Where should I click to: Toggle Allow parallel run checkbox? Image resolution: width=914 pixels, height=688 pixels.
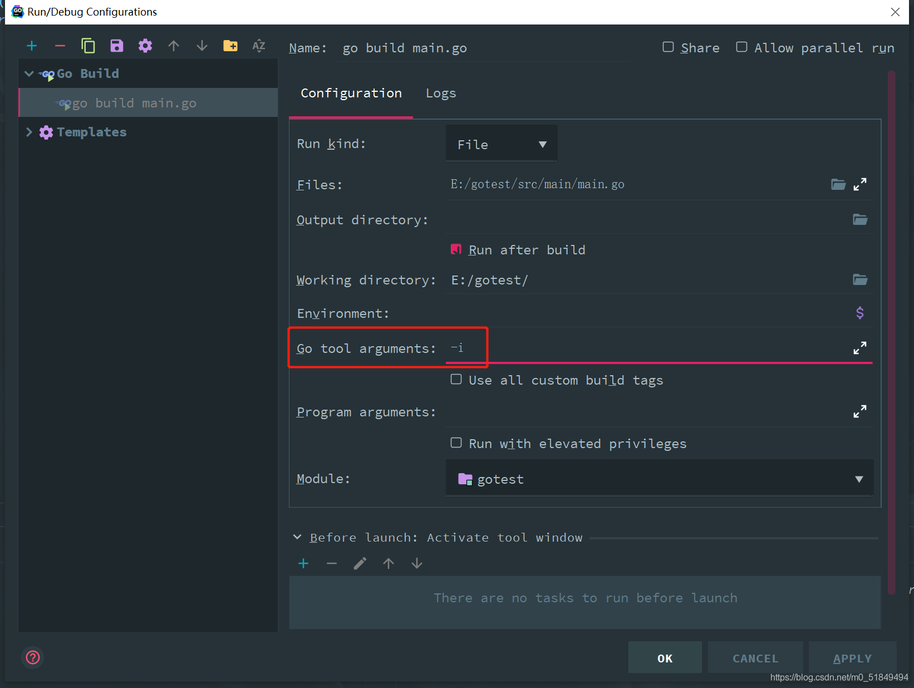[x=741, y=47]
